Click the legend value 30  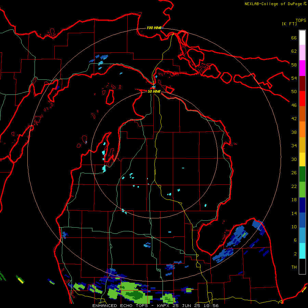[294, 159]
